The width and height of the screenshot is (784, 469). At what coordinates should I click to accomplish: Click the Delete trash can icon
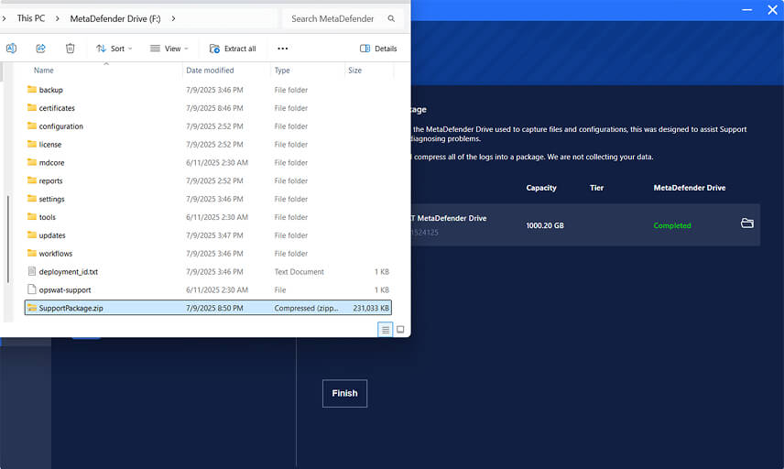coord(71,49)
